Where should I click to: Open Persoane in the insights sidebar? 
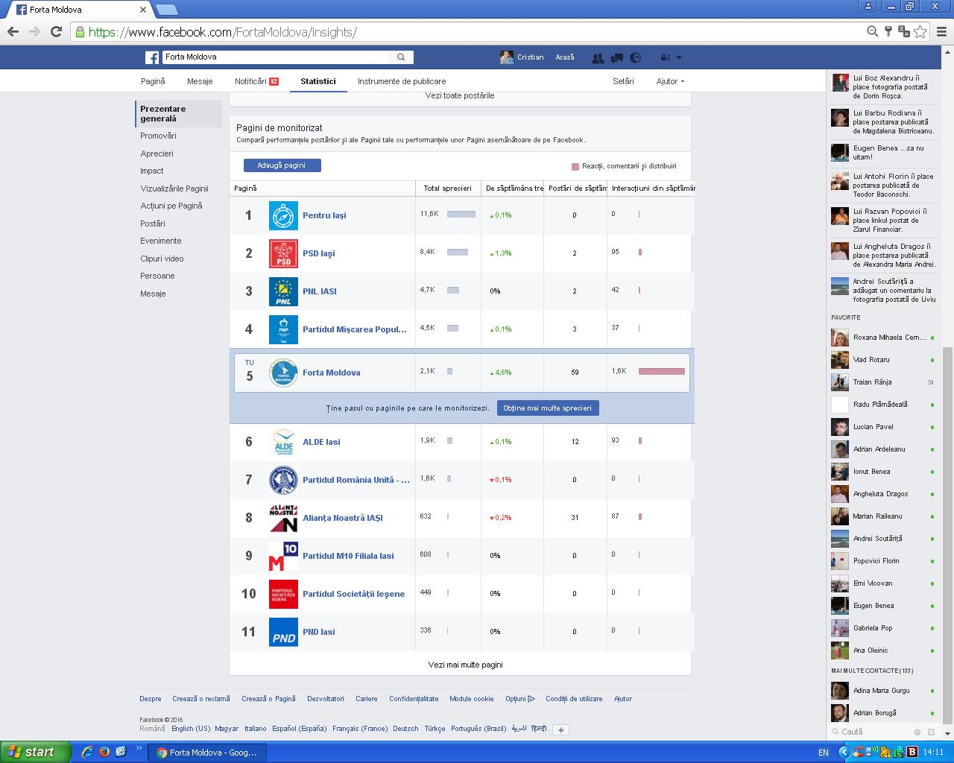point(157,276)
